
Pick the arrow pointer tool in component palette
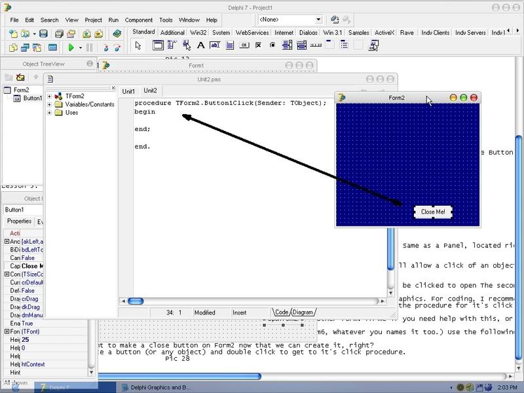(x=138, y=45)
